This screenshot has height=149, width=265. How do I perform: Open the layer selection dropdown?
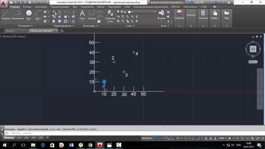tap(155, 12)
